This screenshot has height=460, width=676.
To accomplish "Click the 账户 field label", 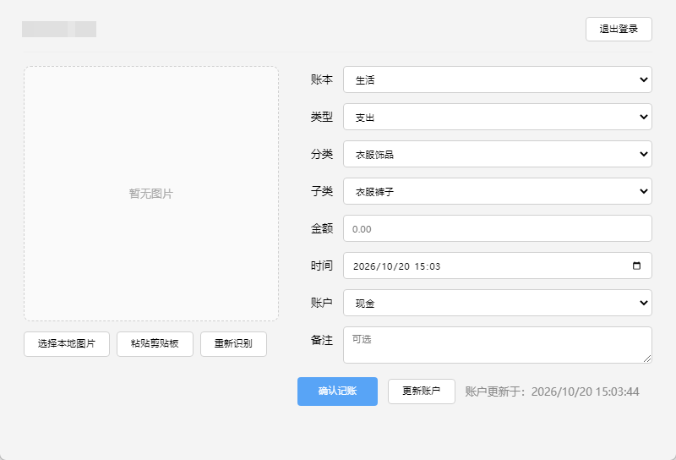I will tap(322, 303).
